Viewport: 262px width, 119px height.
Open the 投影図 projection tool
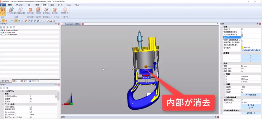coord(38,11)
